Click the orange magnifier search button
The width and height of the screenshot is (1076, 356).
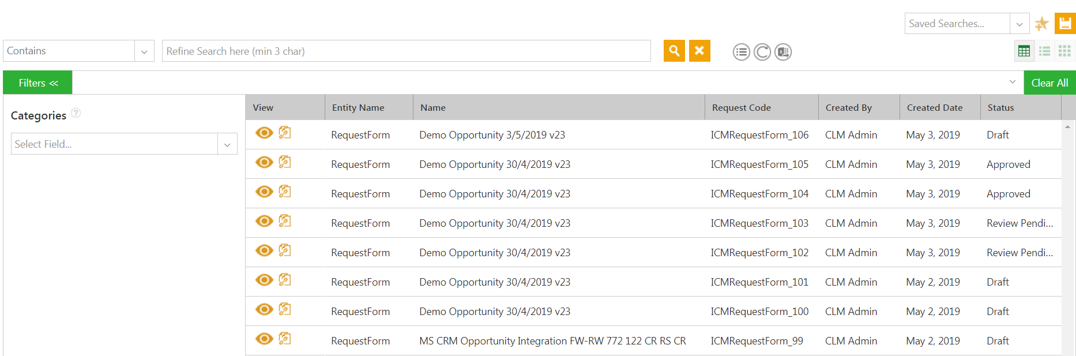pyautogui.click(x=674, y=51)
